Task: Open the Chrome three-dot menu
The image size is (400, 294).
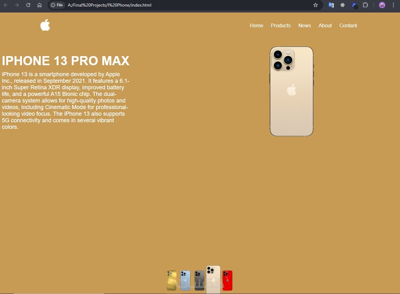Action: 393,5
